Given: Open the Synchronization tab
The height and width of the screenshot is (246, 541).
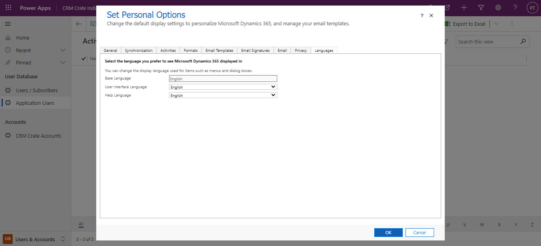Looking at the screenshot, I should point(139,50).
